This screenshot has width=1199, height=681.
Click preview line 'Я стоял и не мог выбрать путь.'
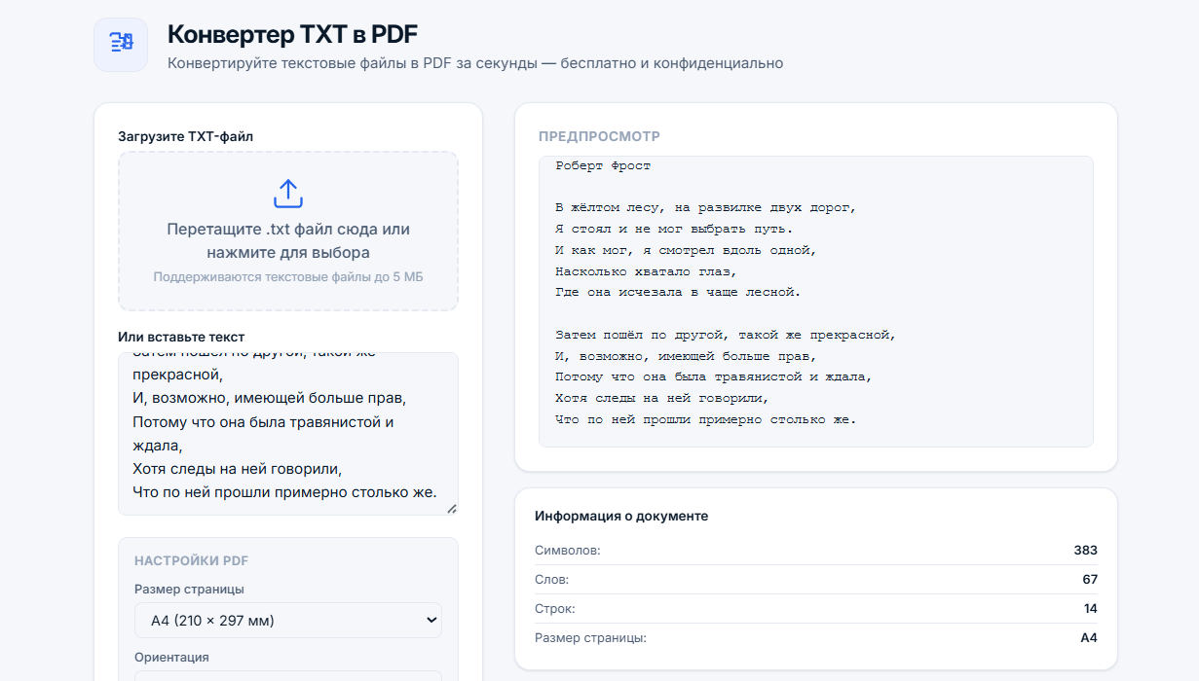674,229
